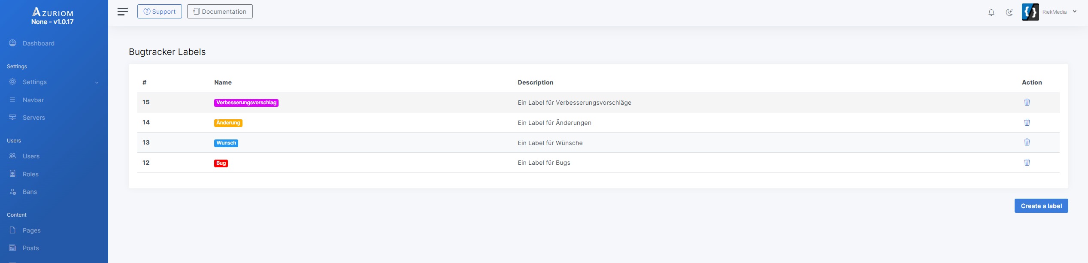1088x263 pixels.
Task: Click the Settings gear icon in sidebar
Action: click(x=12, y=82)
